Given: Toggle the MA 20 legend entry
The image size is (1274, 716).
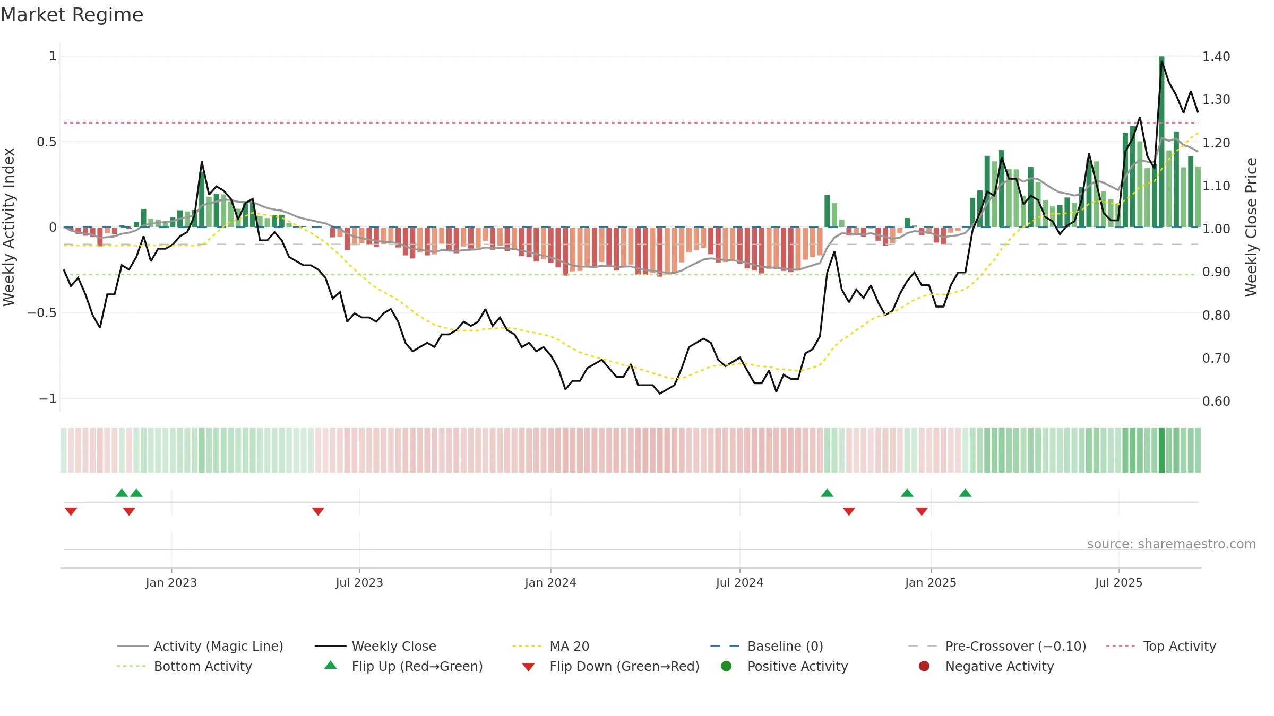Looking at the screenshot, I should (x=550, y=646).
